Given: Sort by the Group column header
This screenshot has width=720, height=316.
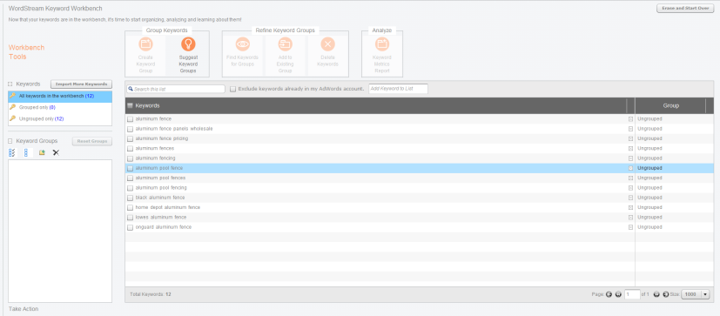Looking at the screenshot, I should (670, 105).
